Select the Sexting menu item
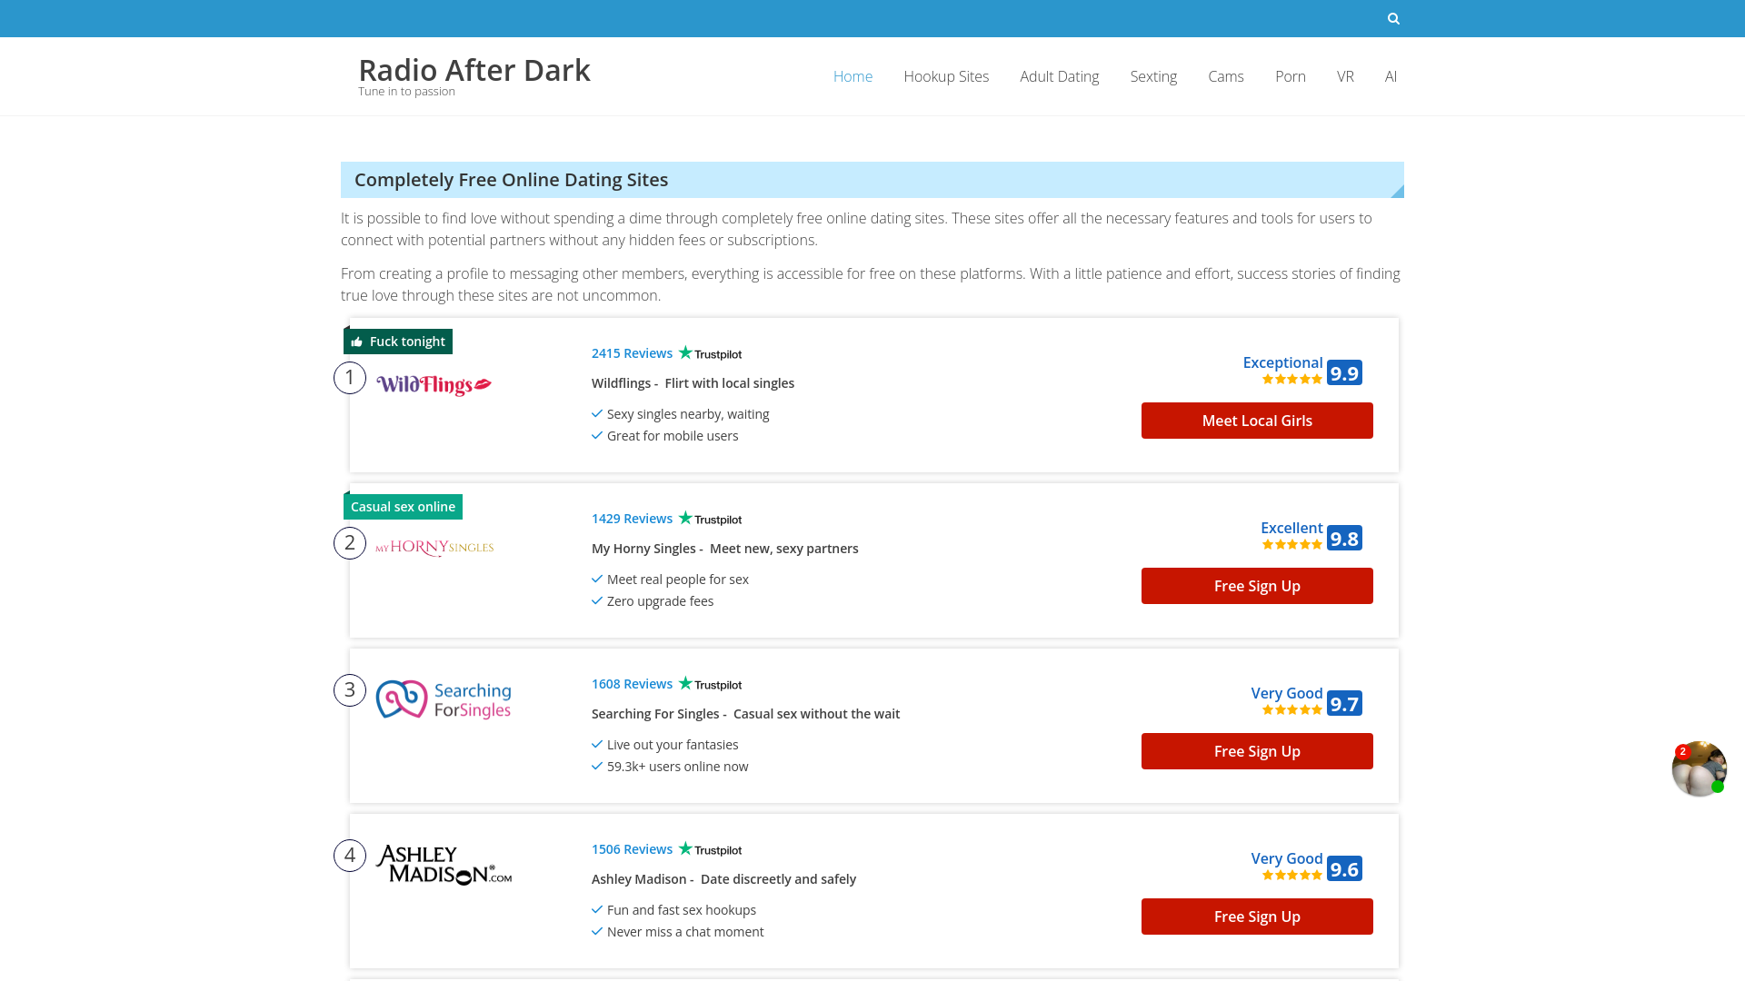This screenshot has height=981, width=1745. pyautogui.click(x=1153, y=76)
